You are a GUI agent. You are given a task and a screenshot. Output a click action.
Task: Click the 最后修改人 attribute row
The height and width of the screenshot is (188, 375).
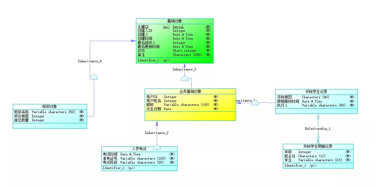(x=174, y=43)
